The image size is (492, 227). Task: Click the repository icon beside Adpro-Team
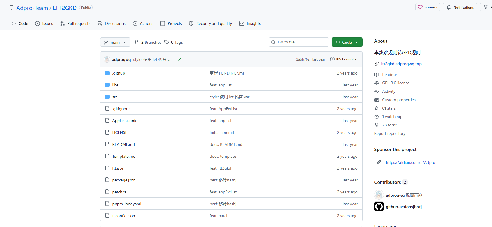coord(12,8)
